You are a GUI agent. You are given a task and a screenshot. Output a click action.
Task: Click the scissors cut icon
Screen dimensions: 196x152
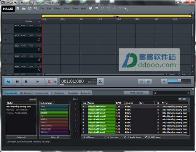114,8
